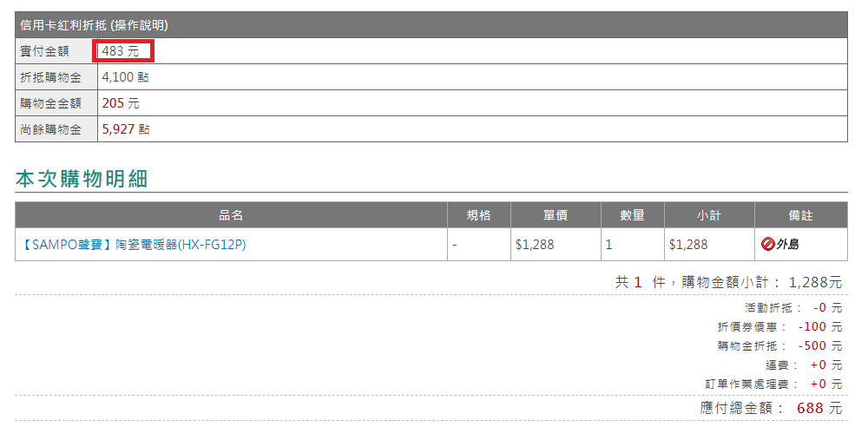Viewport: 855px width, 427px height.
Task: Click the 折價券優惠 -100 元 line
Action: [x=779, y=326]
